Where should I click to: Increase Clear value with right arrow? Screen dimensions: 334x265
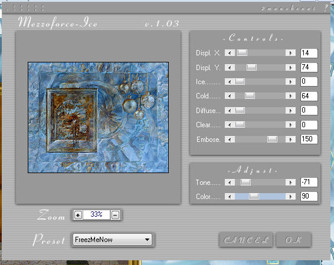pos(290,125)
